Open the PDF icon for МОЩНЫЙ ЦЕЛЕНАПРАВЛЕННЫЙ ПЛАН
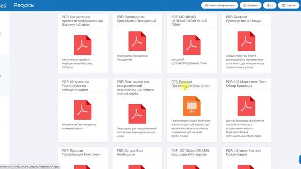 coord(192,45)
